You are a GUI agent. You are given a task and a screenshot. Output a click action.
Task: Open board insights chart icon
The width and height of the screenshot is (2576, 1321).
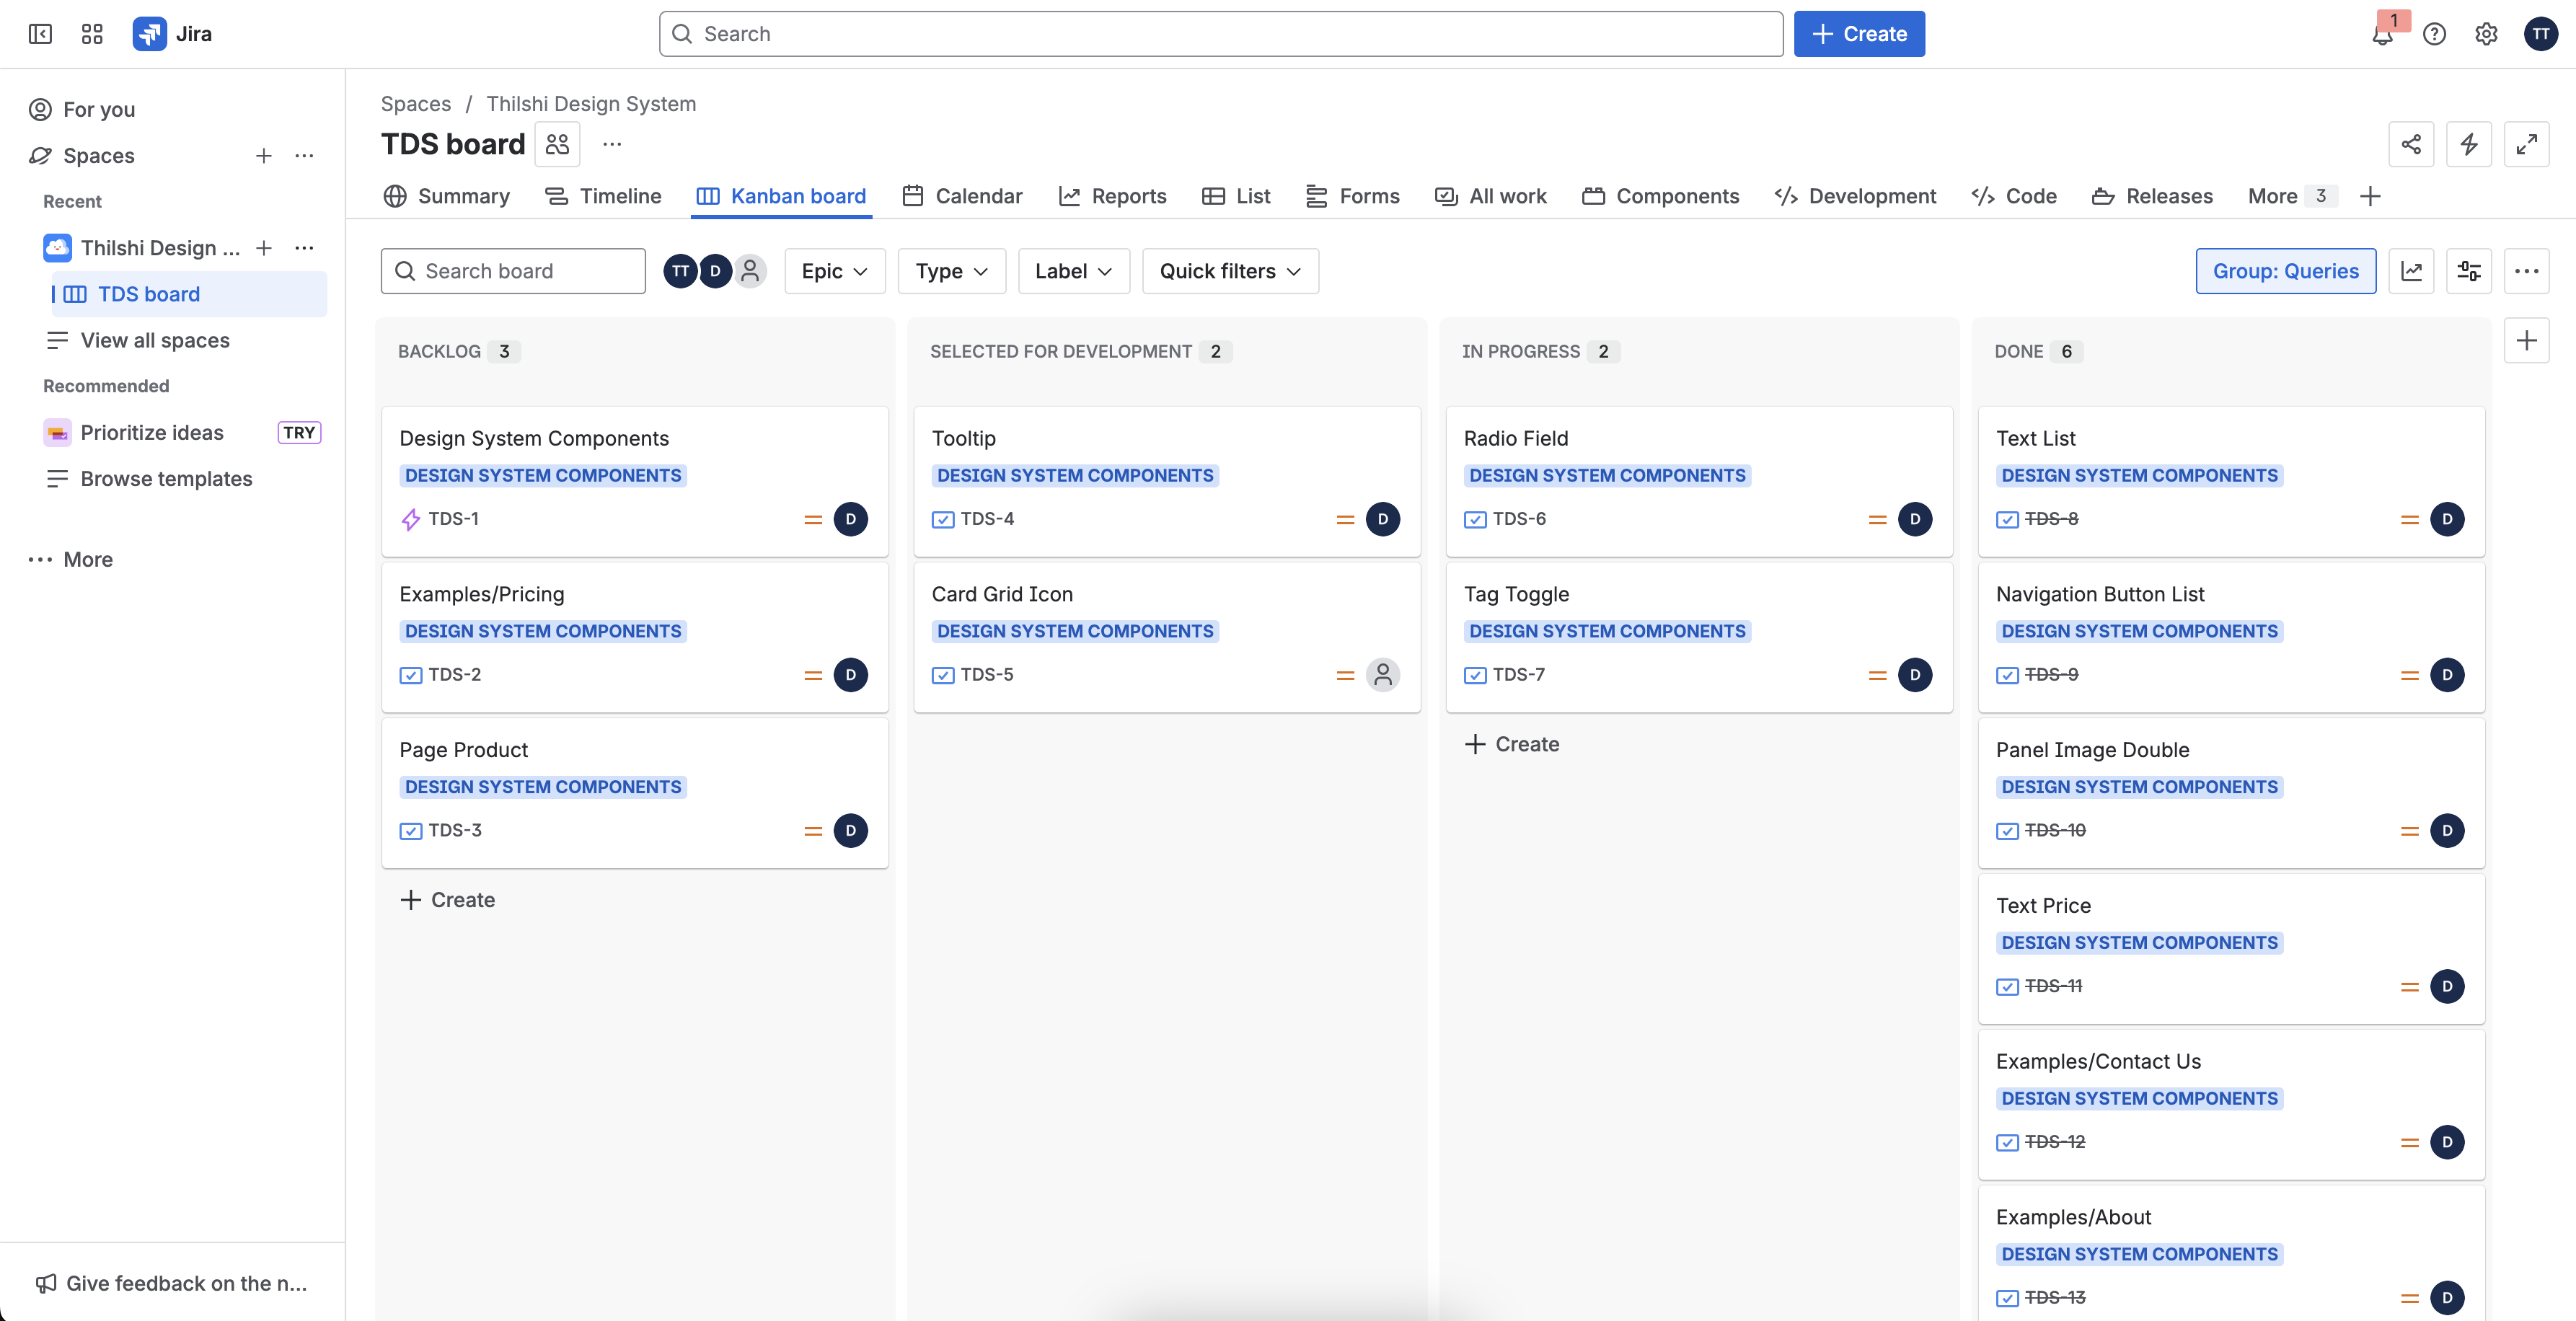(x=2411, y=272)
